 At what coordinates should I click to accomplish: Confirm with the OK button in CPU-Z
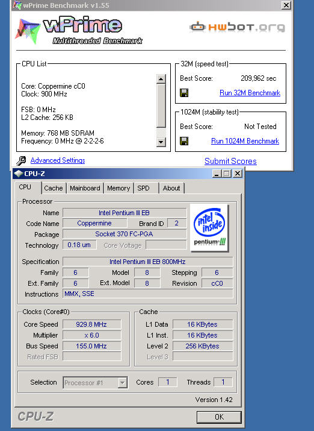pyautogui.click(x=219, y=417)
